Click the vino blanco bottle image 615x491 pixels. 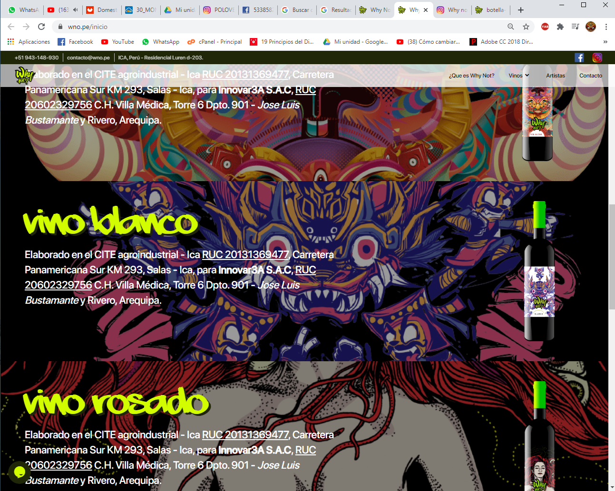539,271
